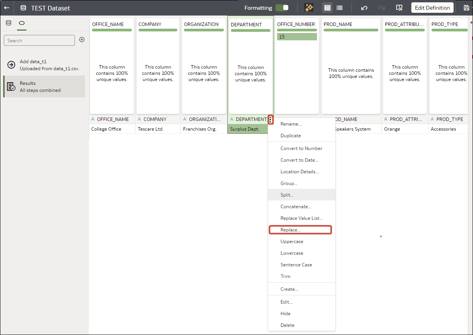Switch to the data table view icon
The width and height of the screenshot is (473, 335).
coord(327,7)
